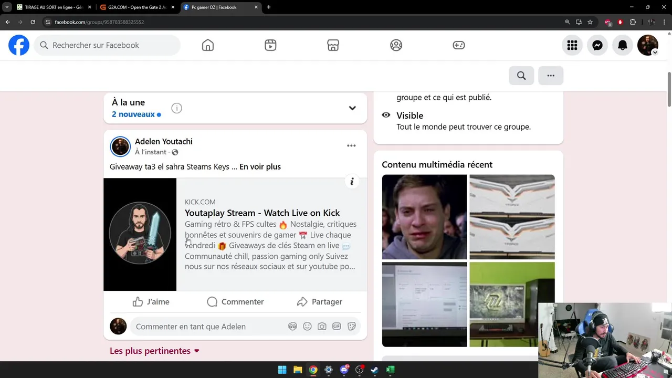This screenshot has width=672, height=378.
Task: Open the Facebook home feed icon
Action: (208, 45)
